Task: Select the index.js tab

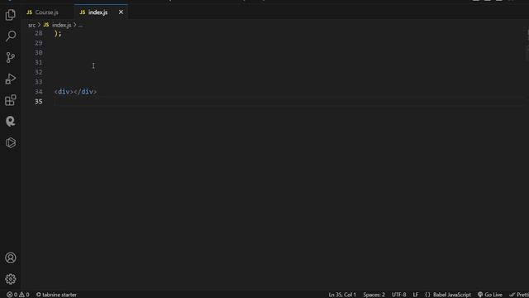Action: coord(98,12)
